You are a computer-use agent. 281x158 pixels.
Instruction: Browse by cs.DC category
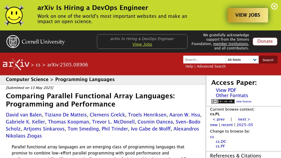221,142
